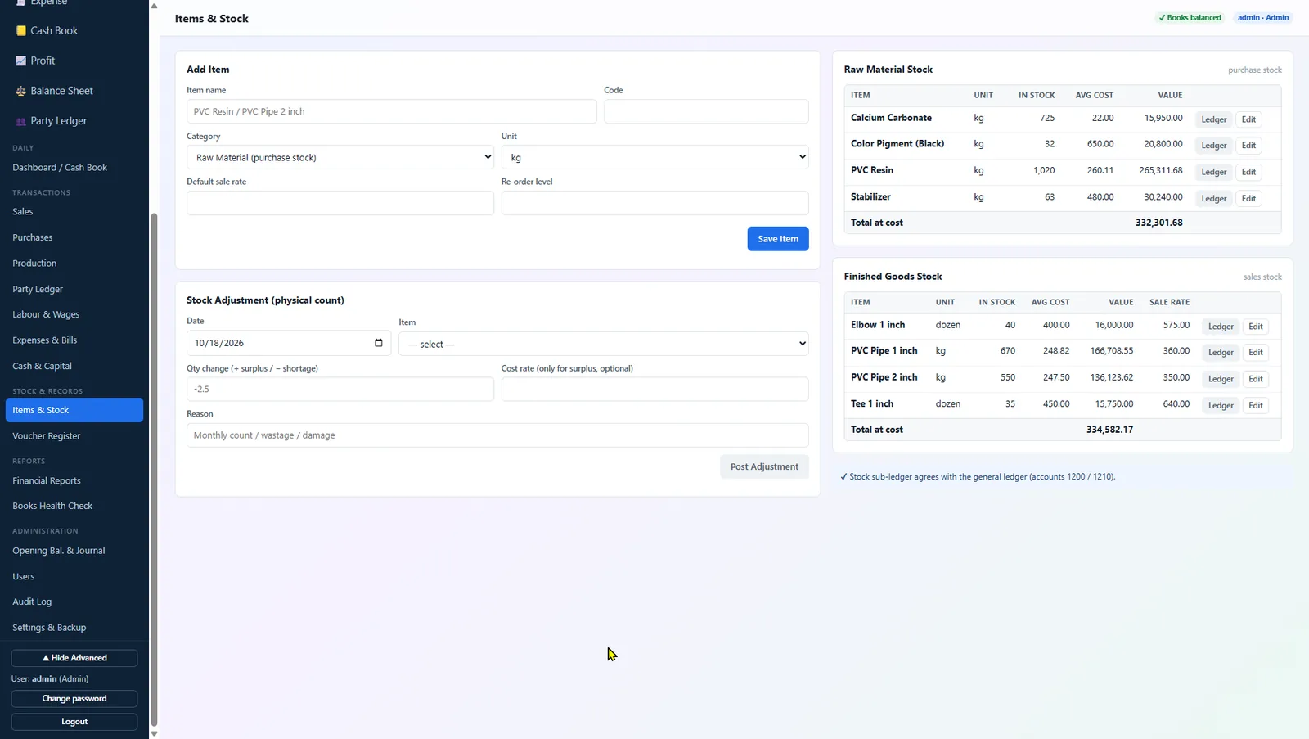Click the Code input field
The height and width of the screenshot is (739, 1309).
(706, 111)
